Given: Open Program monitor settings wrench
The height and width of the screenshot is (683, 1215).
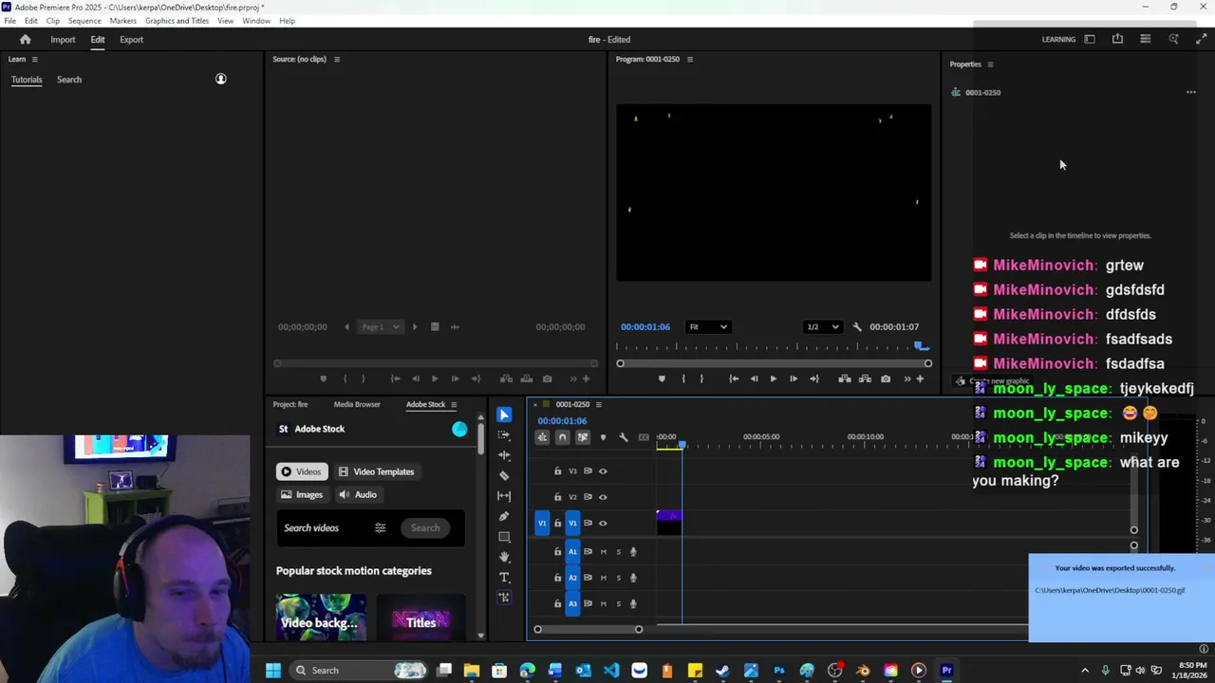Looking at the screenshot, I should [857, 327].
